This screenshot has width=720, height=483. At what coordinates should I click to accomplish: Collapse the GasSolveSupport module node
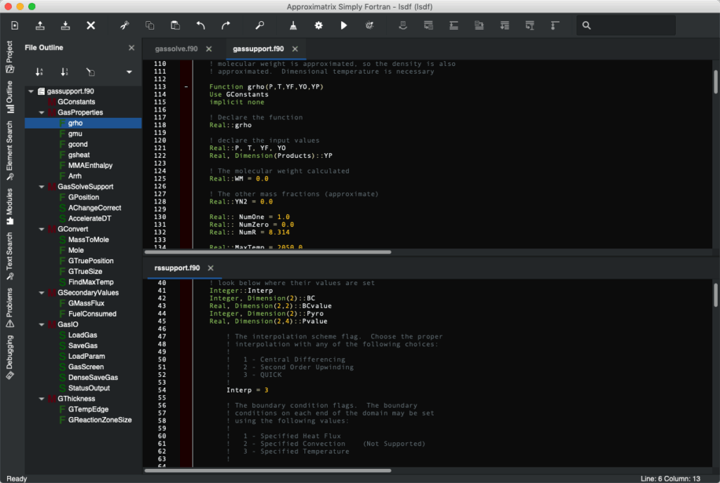click(x=41, y=187)
